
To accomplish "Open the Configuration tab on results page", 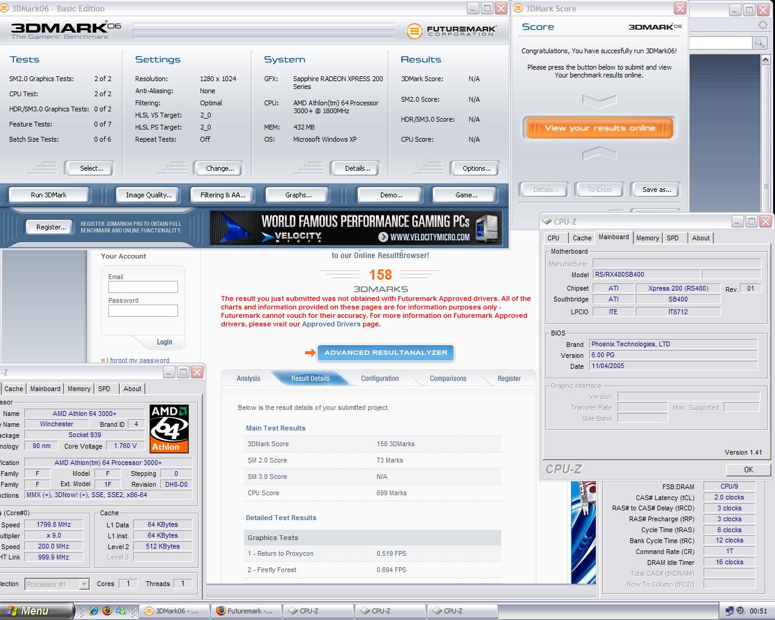I will click(x=380, y=378).
